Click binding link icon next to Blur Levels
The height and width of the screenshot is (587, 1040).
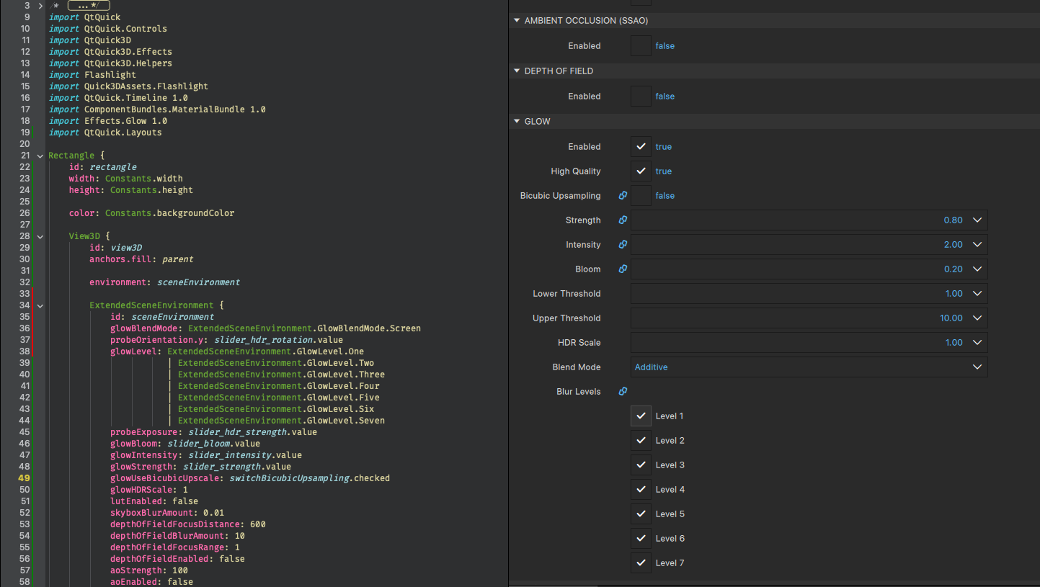(623, 391)
